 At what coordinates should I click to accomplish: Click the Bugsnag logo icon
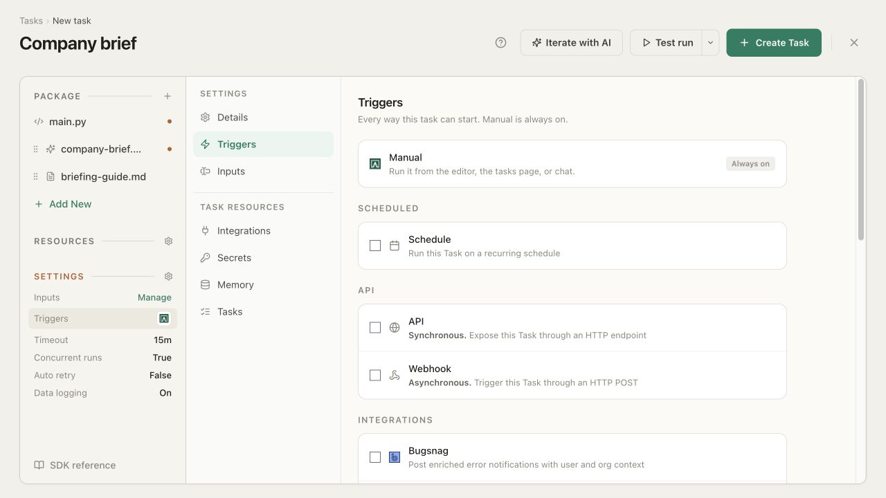pos(395,457)
